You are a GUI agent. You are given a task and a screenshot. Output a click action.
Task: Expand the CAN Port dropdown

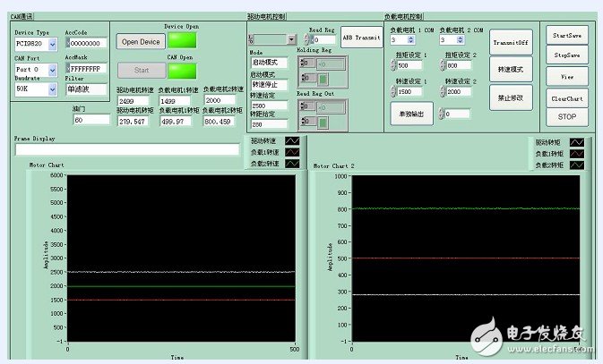click(53, 68)
